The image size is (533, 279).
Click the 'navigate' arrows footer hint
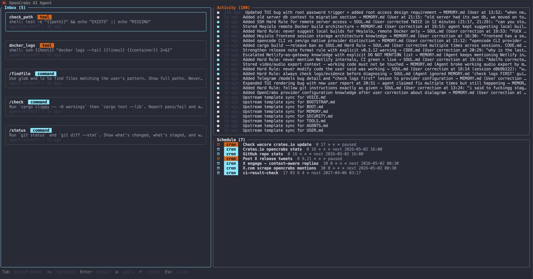click(x=61, y=272)
